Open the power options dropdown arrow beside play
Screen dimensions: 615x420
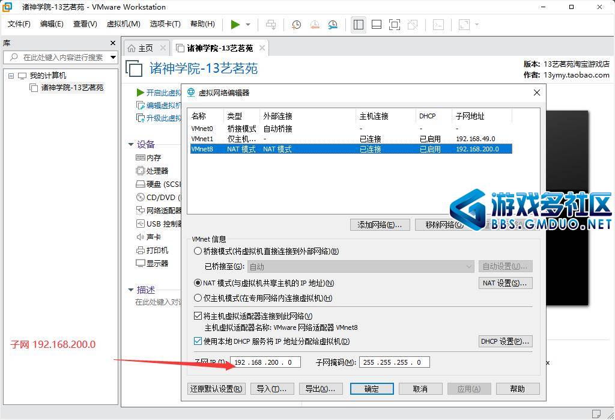click(x=248, y=25)
